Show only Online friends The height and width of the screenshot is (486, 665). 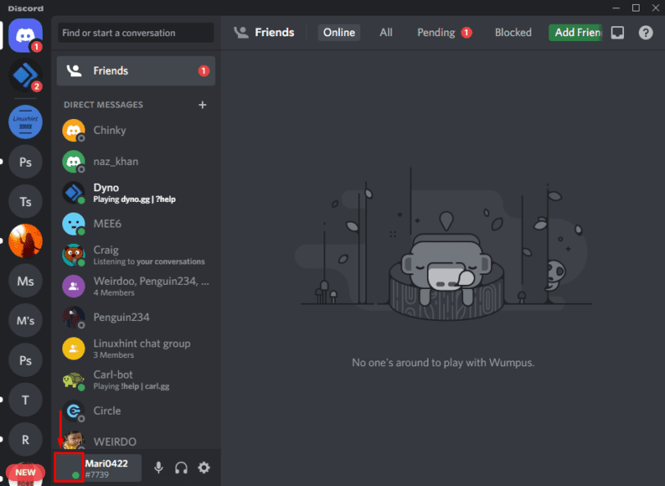(338, 32)
